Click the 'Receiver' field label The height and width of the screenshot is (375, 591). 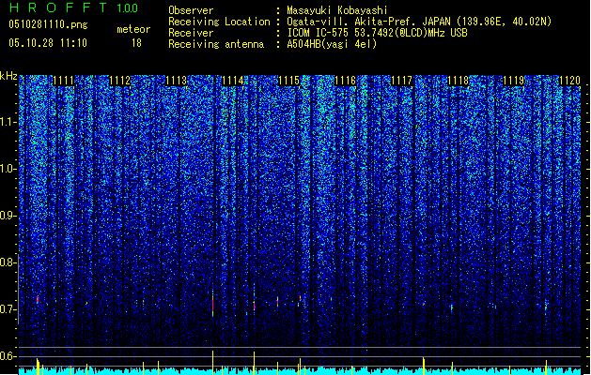tap(191, 33)
